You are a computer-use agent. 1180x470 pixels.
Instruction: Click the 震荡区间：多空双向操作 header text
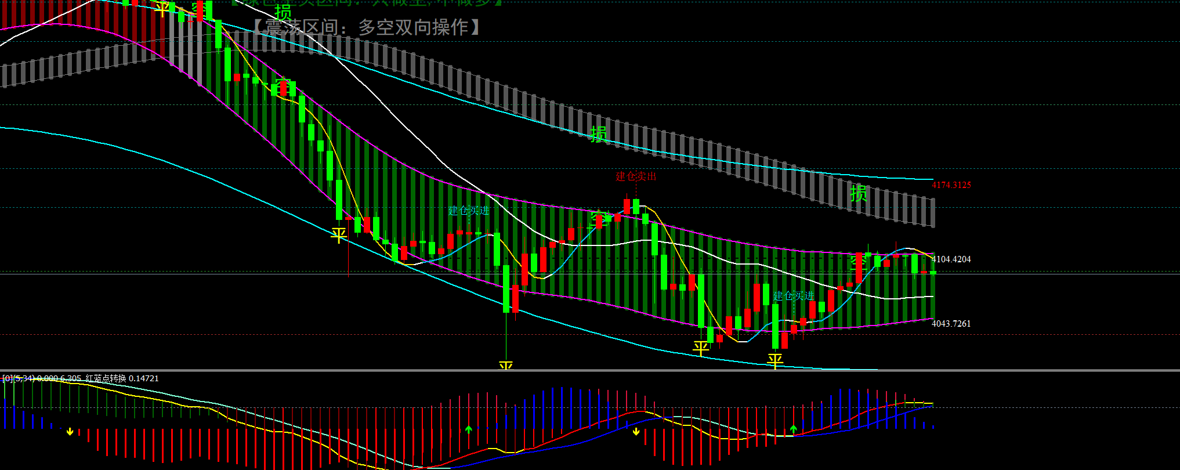[x=367, y=27]
